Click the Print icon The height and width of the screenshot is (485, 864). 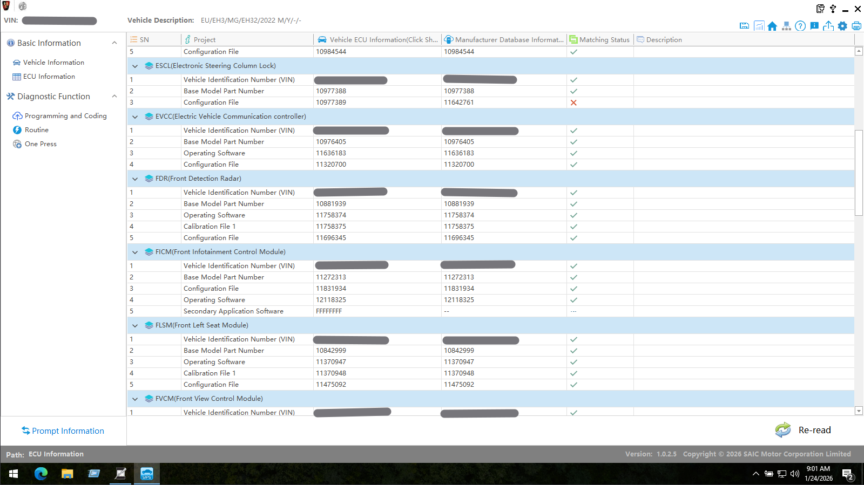pos(856,26)
